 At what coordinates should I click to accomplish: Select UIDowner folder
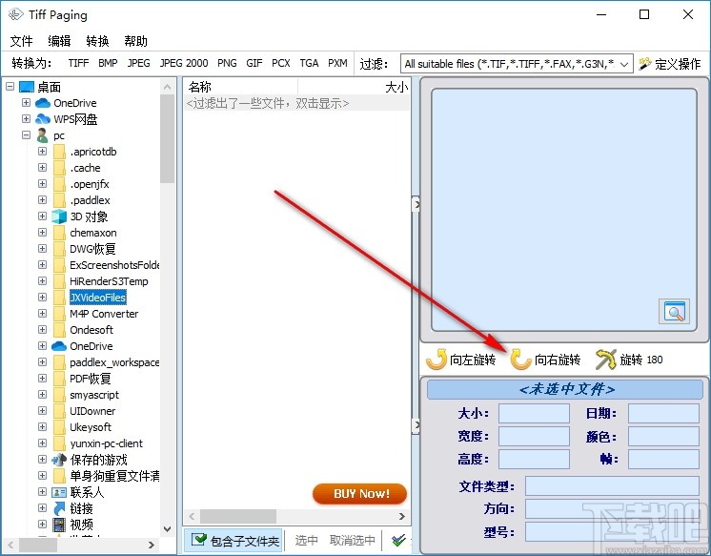click(92, 411)
